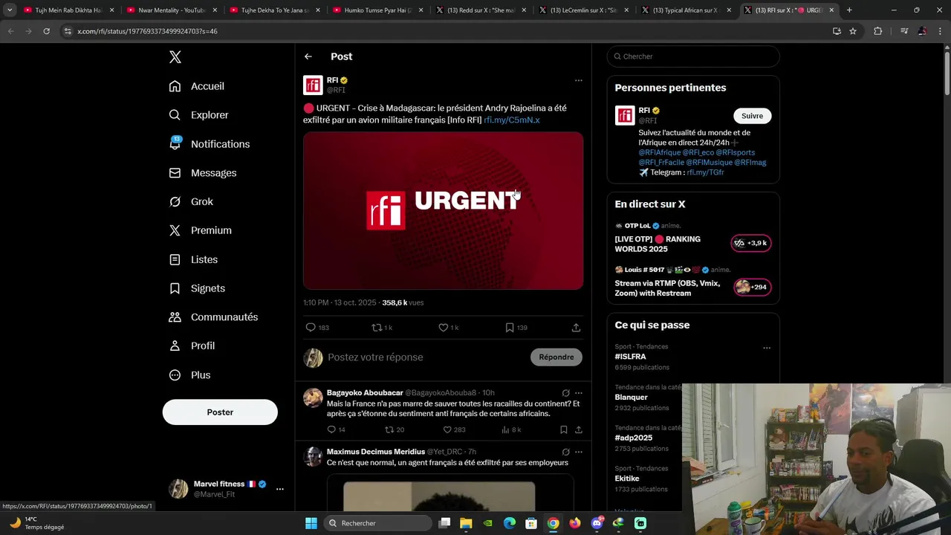Open the #ISLFRA trend
The height and width of the screenshot is (535, 951).
click(x=630, y=357)
